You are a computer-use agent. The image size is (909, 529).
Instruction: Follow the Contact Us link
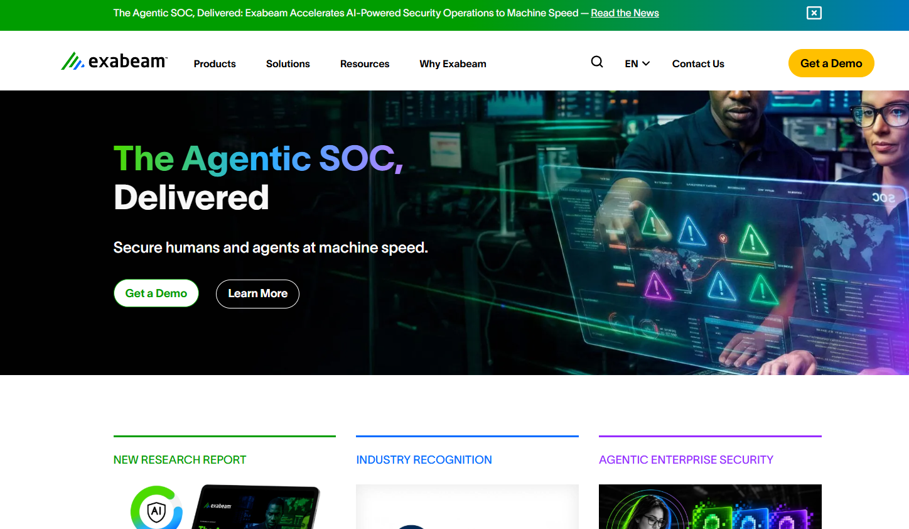[x=698, y=63]
